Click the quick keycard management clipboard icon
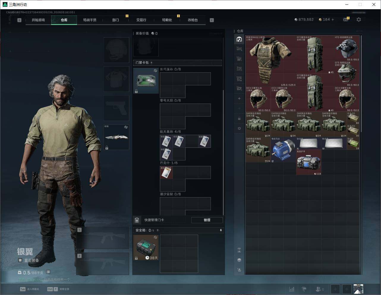Viewport: 381px width, 295px height. [x=137, y=220]
